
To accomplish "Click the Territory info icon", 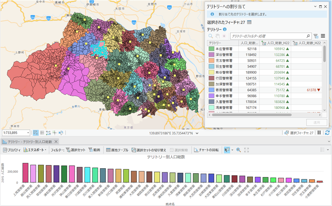I will [225, 29].
